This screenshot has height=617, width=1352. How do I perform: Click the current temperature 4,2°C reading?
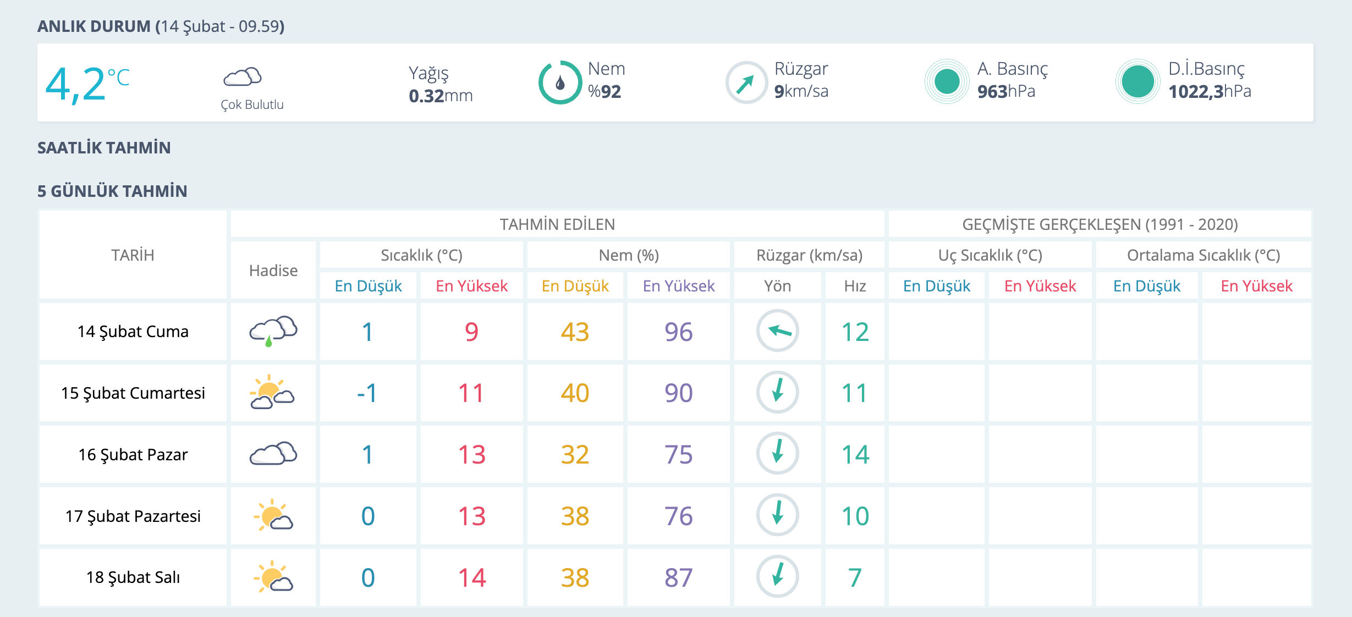click(87, 84)
